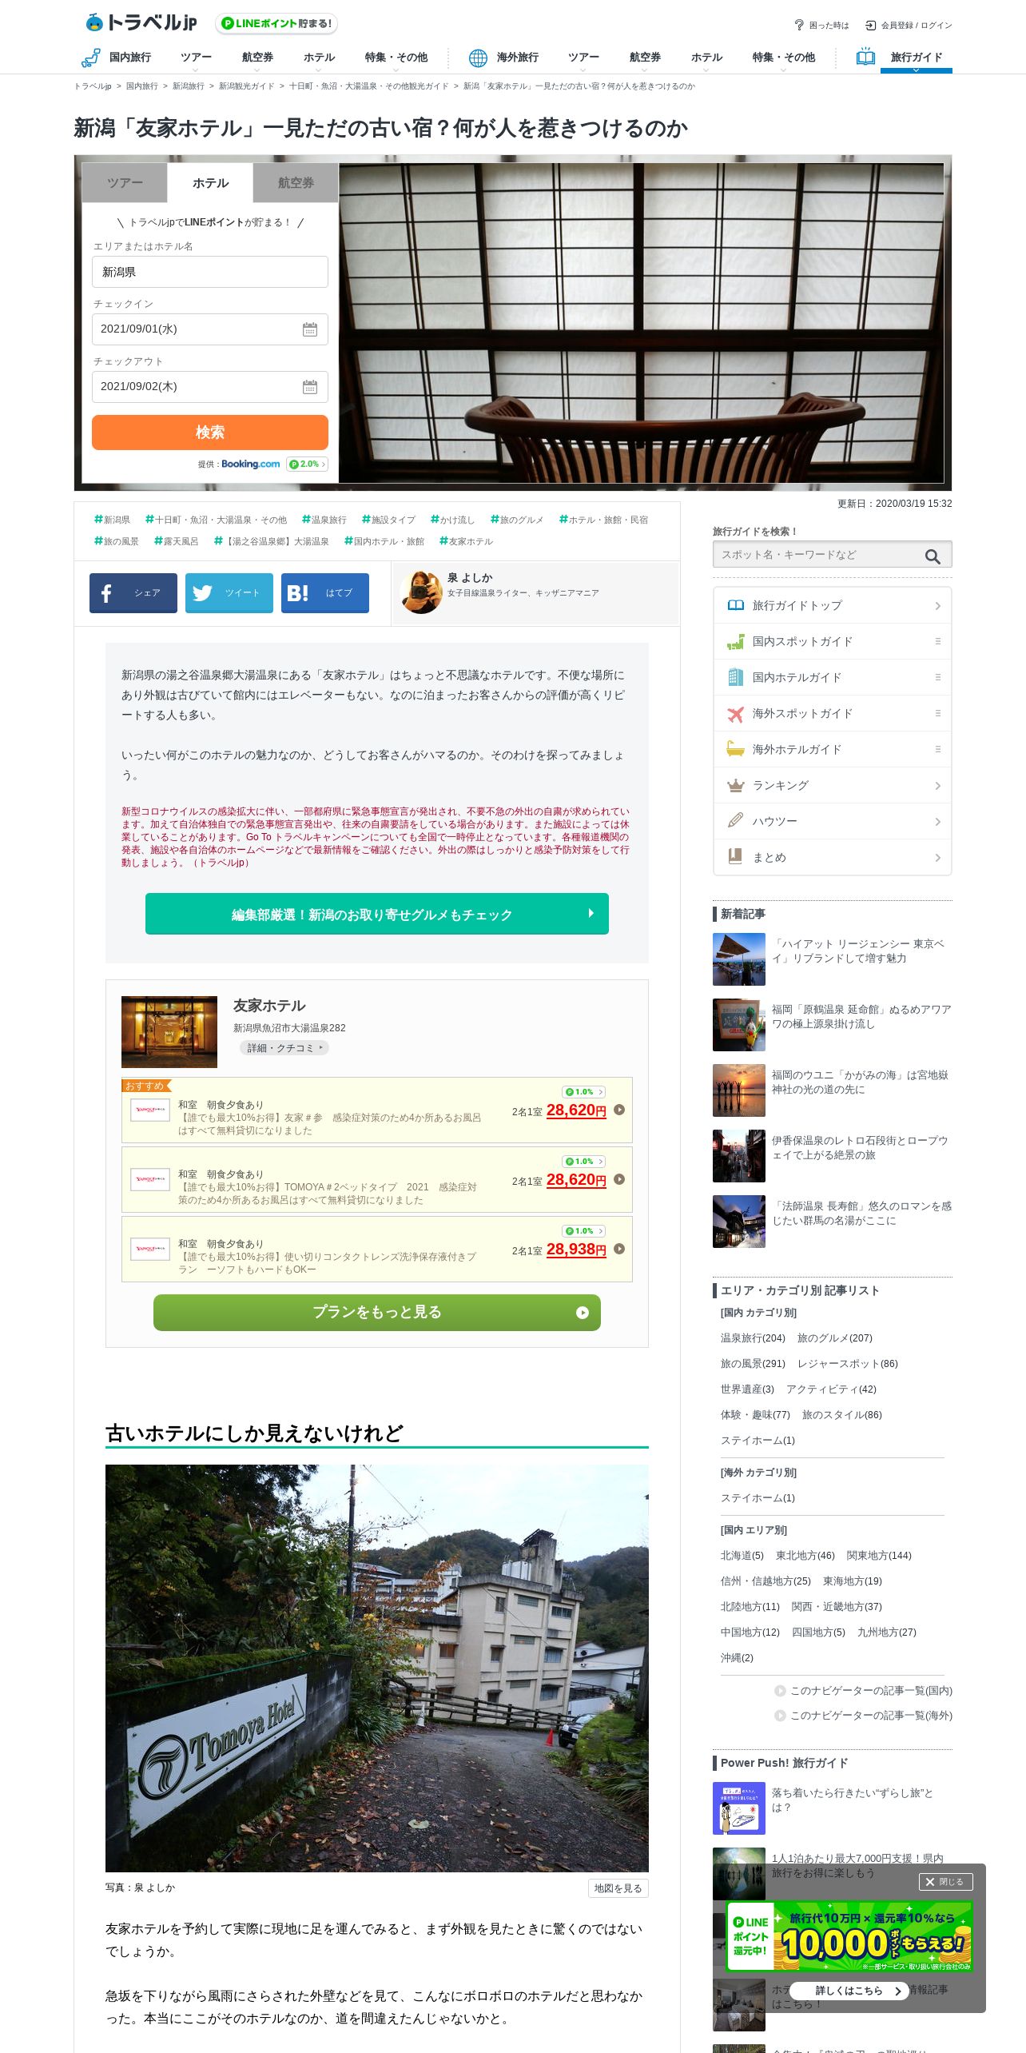Image resolution: width=1026 pixels, height=2053 pixels.
Task: Click the 国内スポットガイド sidebar icon
Action: click(735, 641)
